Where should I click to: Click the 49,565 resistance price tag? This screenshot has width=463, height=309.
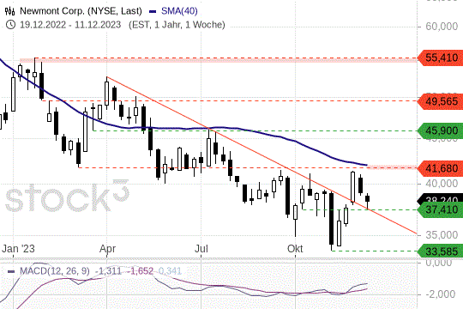pyautogui.click(x=441, y=101)
